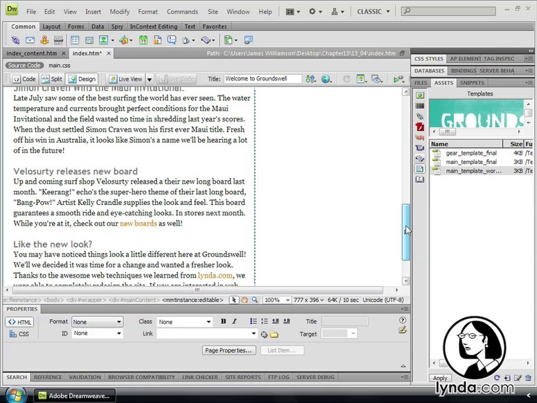The height and width of the screenshot is (403, 537).
Task: Toggle Italic formatting in Properties
Action: click(234, 321)
